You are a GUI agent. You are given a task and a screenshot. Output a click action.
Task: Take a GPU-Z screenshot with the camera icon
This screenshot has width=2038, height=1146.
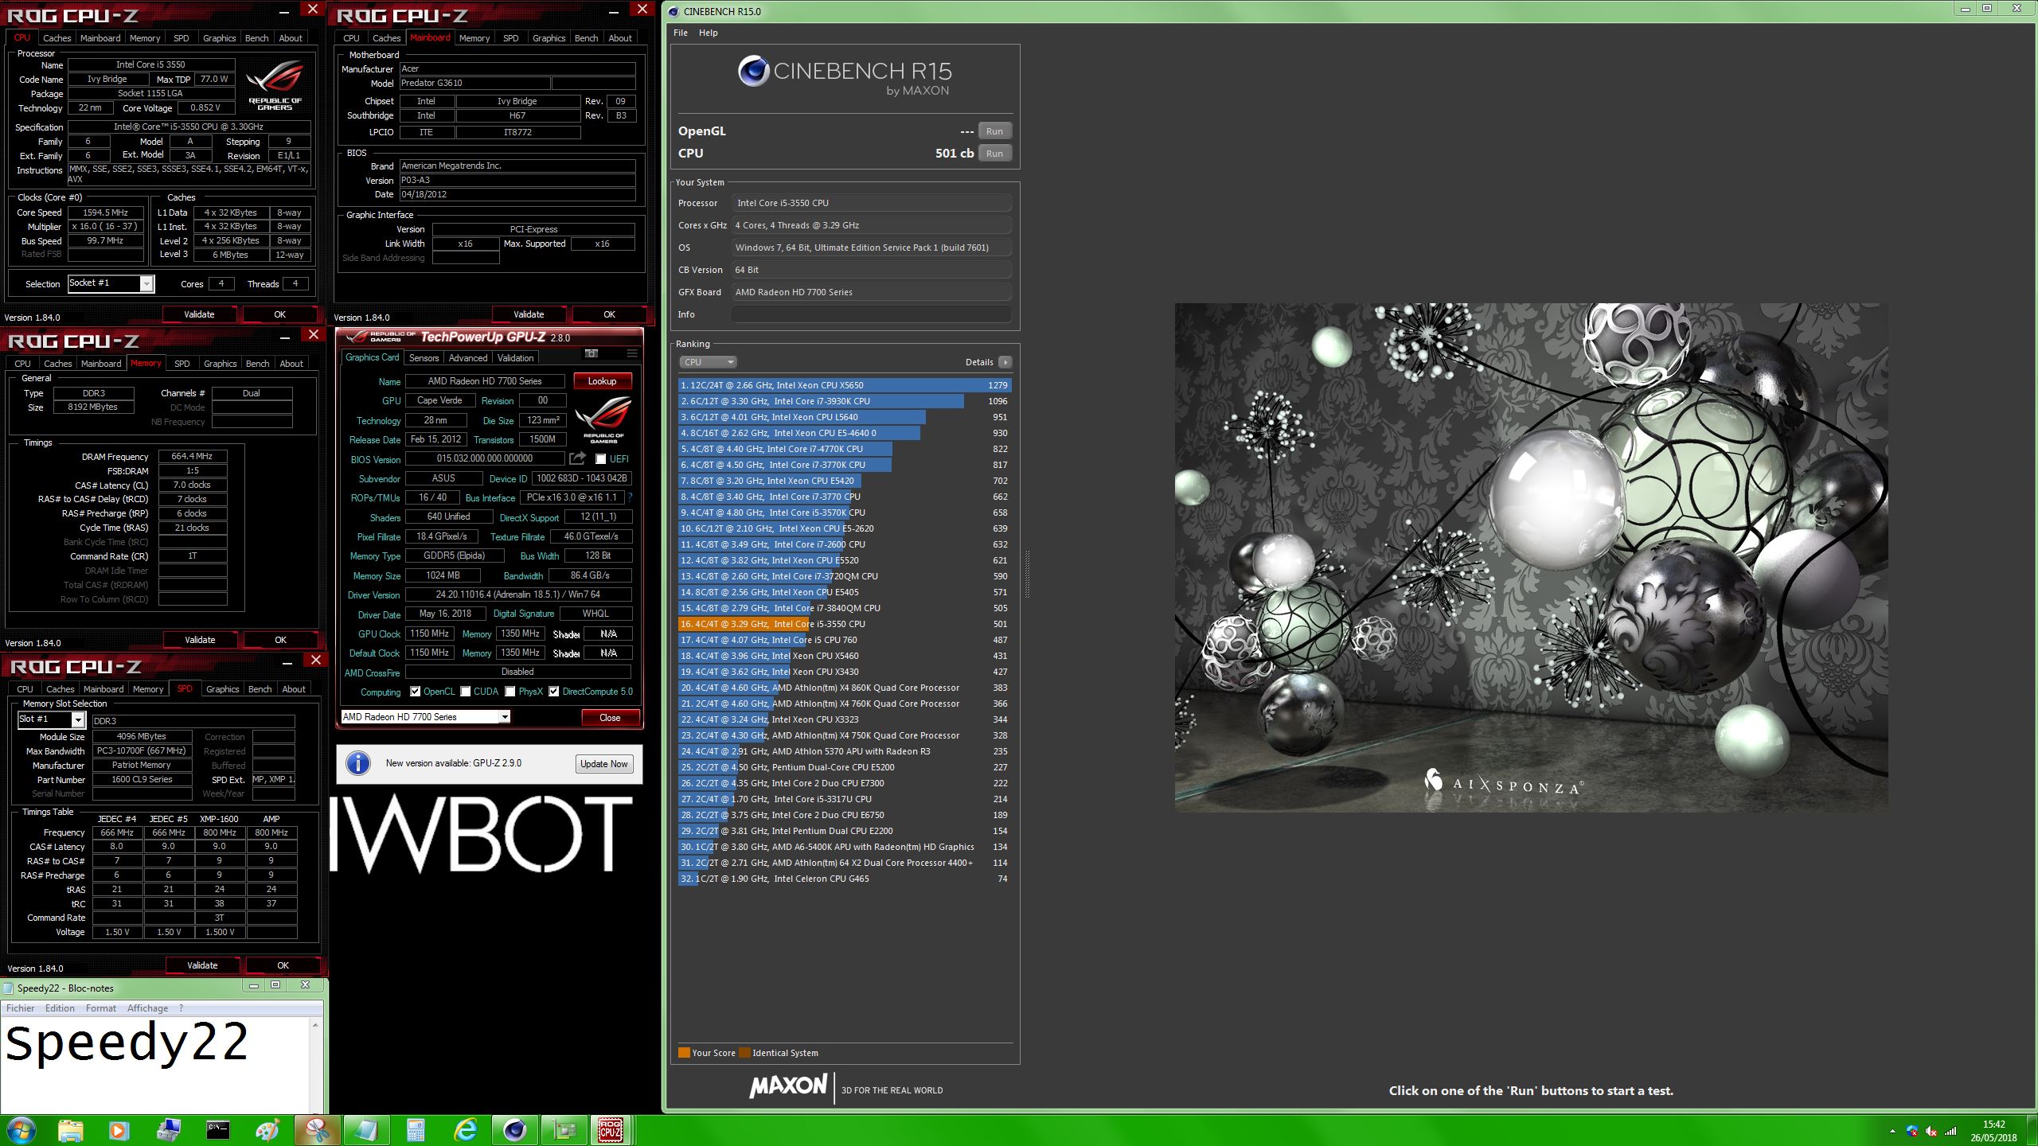[591, 353]
